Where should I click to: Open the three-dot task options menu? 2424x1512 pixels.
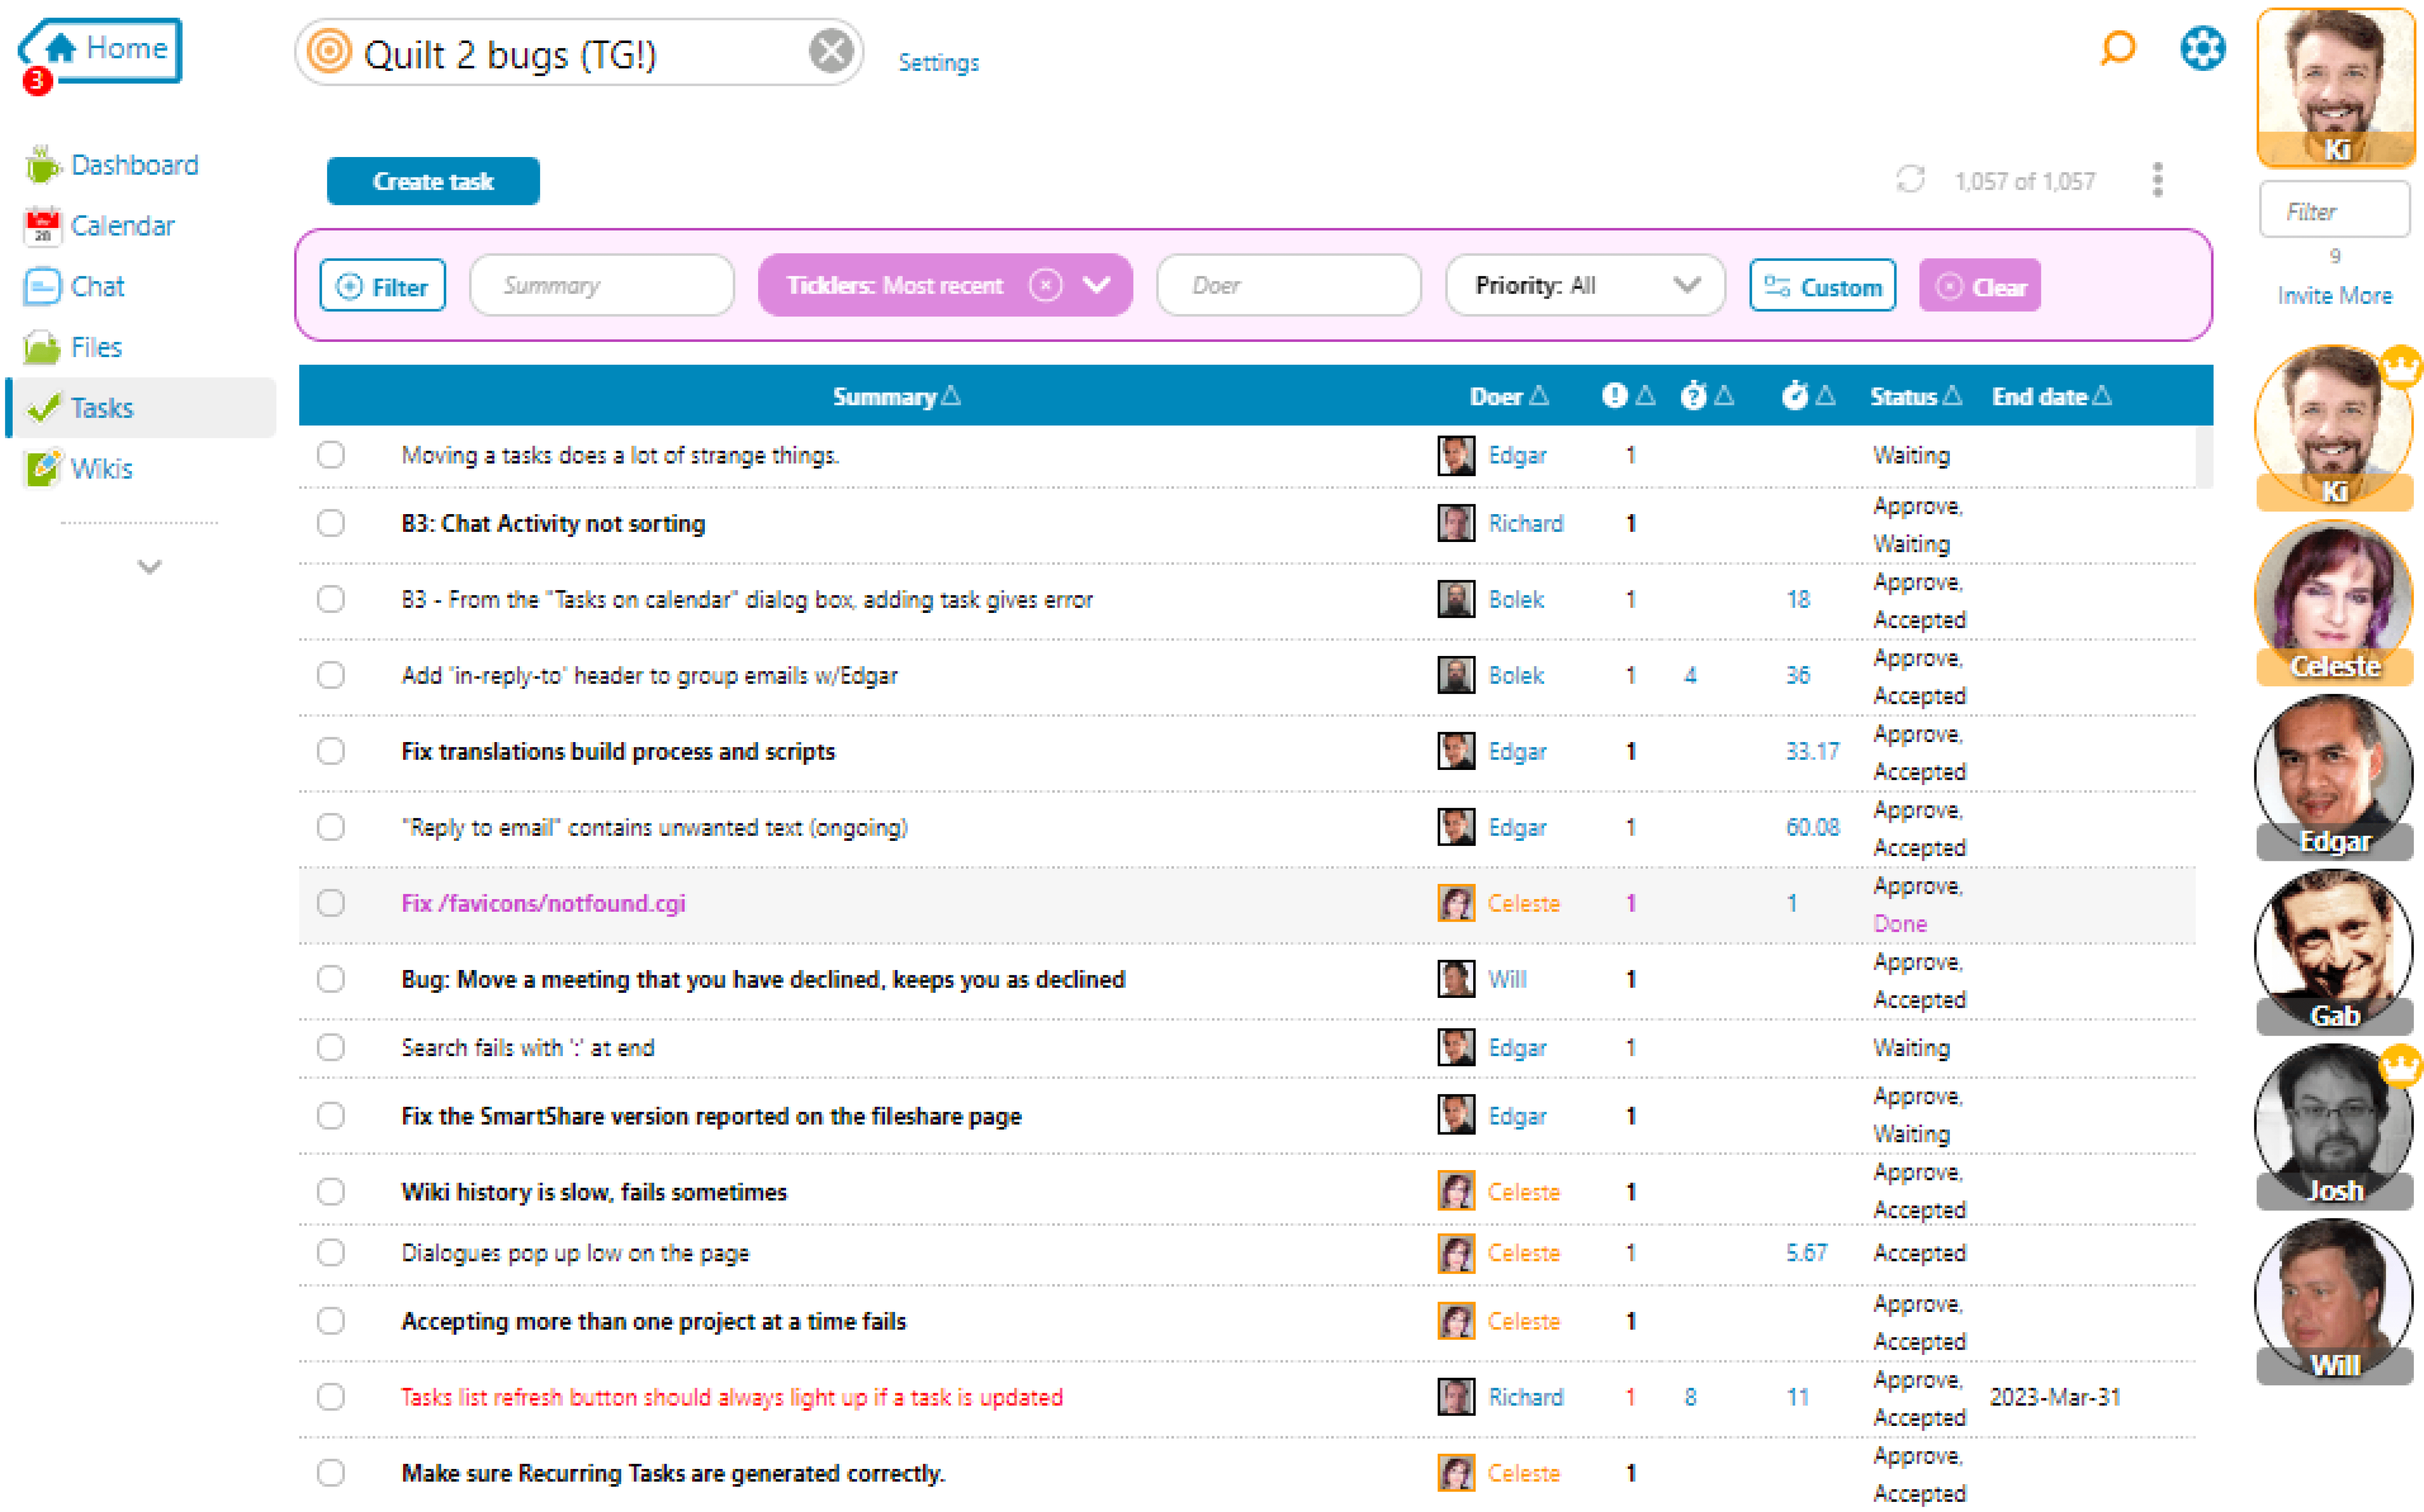pos(2157,180)
